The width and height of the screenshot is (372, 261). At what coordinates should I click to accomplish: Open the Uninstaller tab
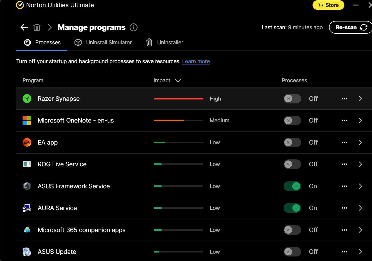point(165,42)
